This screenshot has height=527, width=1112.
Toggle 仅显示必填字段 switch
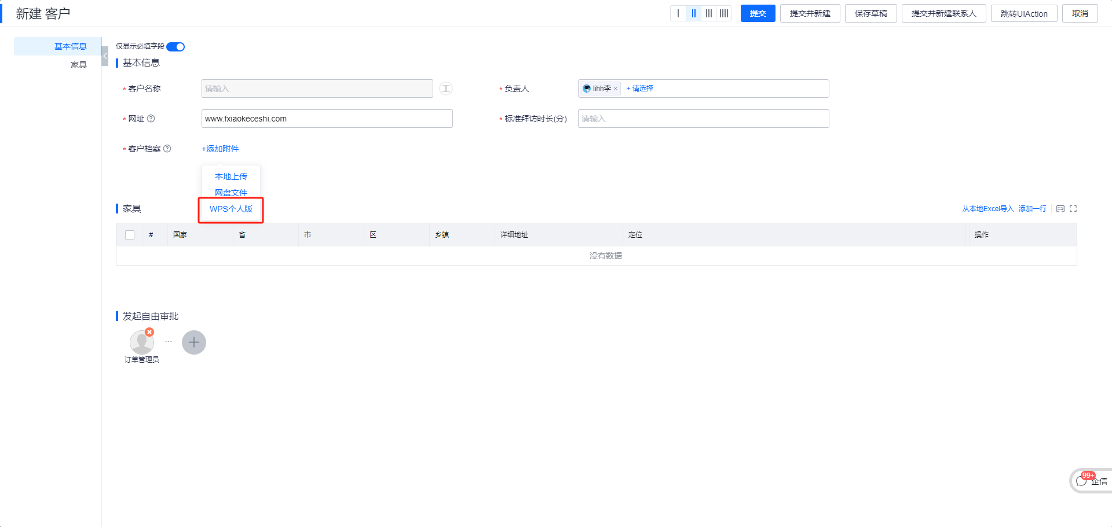click(x=175, y=47)
